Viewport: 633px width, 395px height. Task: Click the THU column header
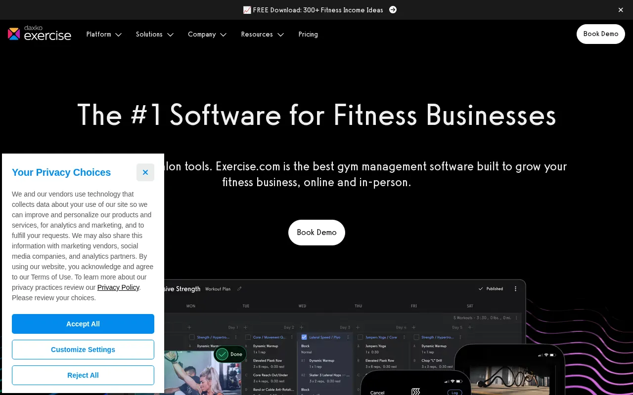(358, 306)
